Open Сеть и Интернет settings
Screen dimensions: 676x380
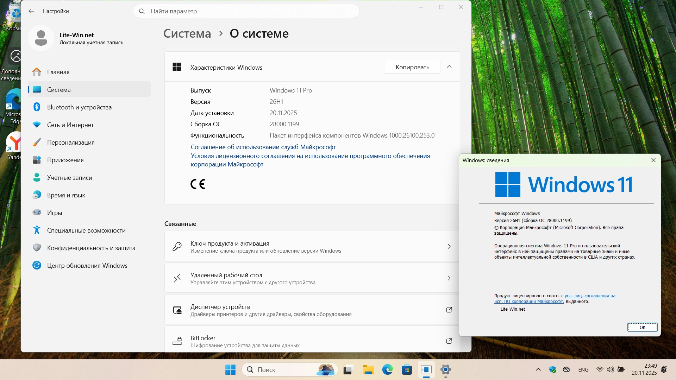tap(70, 125)
